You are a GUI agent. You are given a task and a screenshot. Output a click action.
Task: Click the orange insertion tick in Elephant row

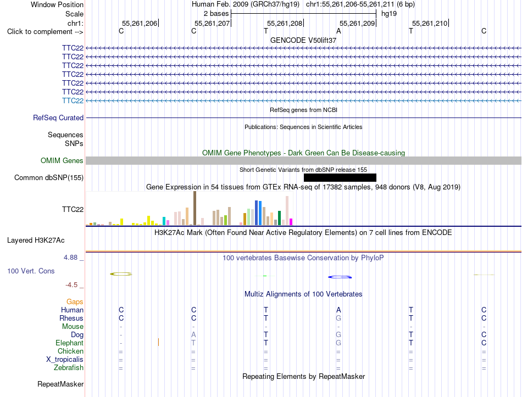(x=158, y=342)
